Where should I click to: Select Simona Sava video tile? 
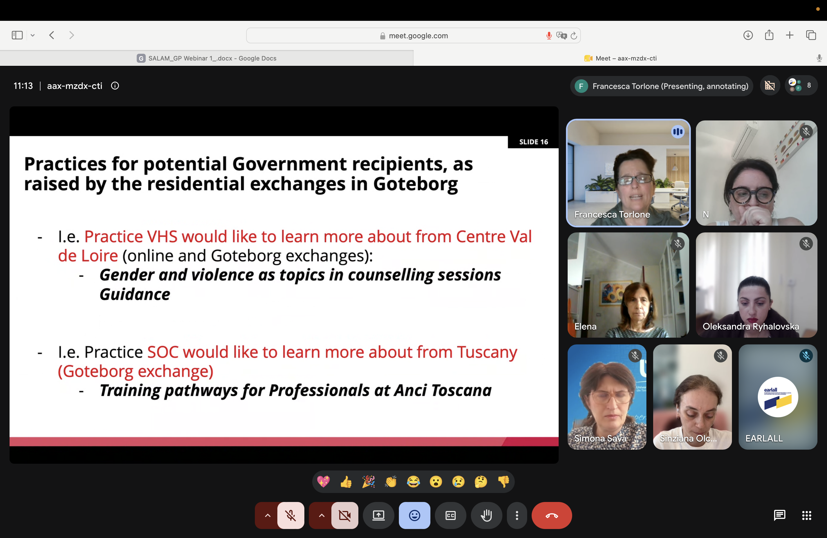tap(607, 397)
